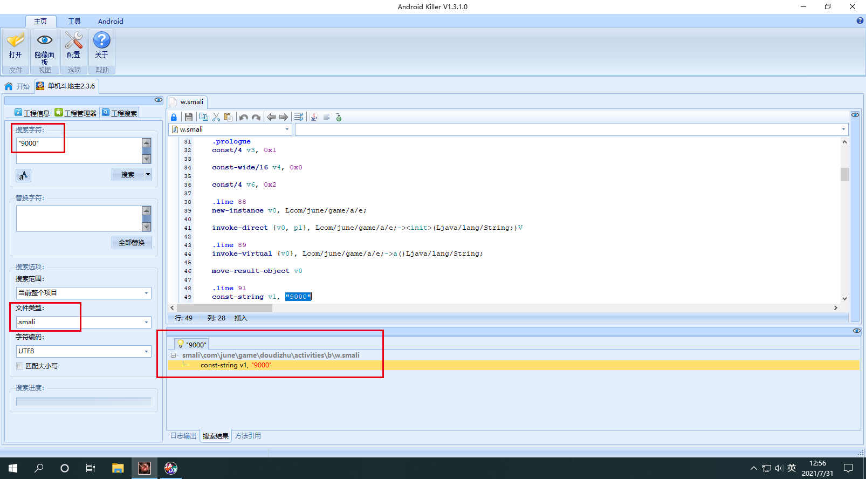Save file with the floppy disk icon
This screenshot has width=866, height=479.
(x=188, y=117)
